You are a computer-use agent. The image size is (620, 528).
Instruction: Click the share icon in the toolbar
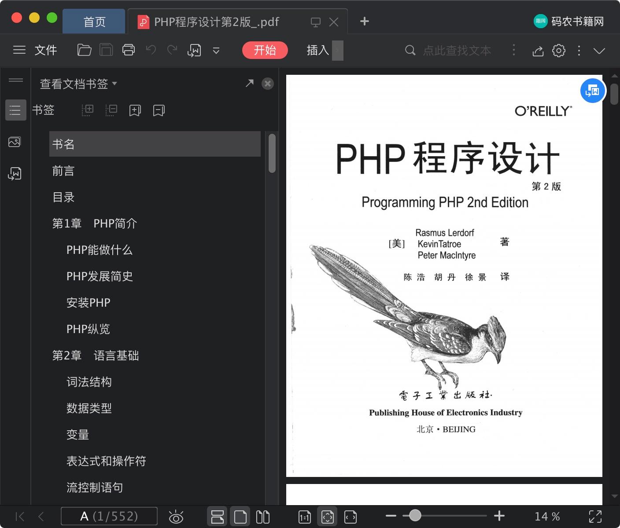(538, 51)
